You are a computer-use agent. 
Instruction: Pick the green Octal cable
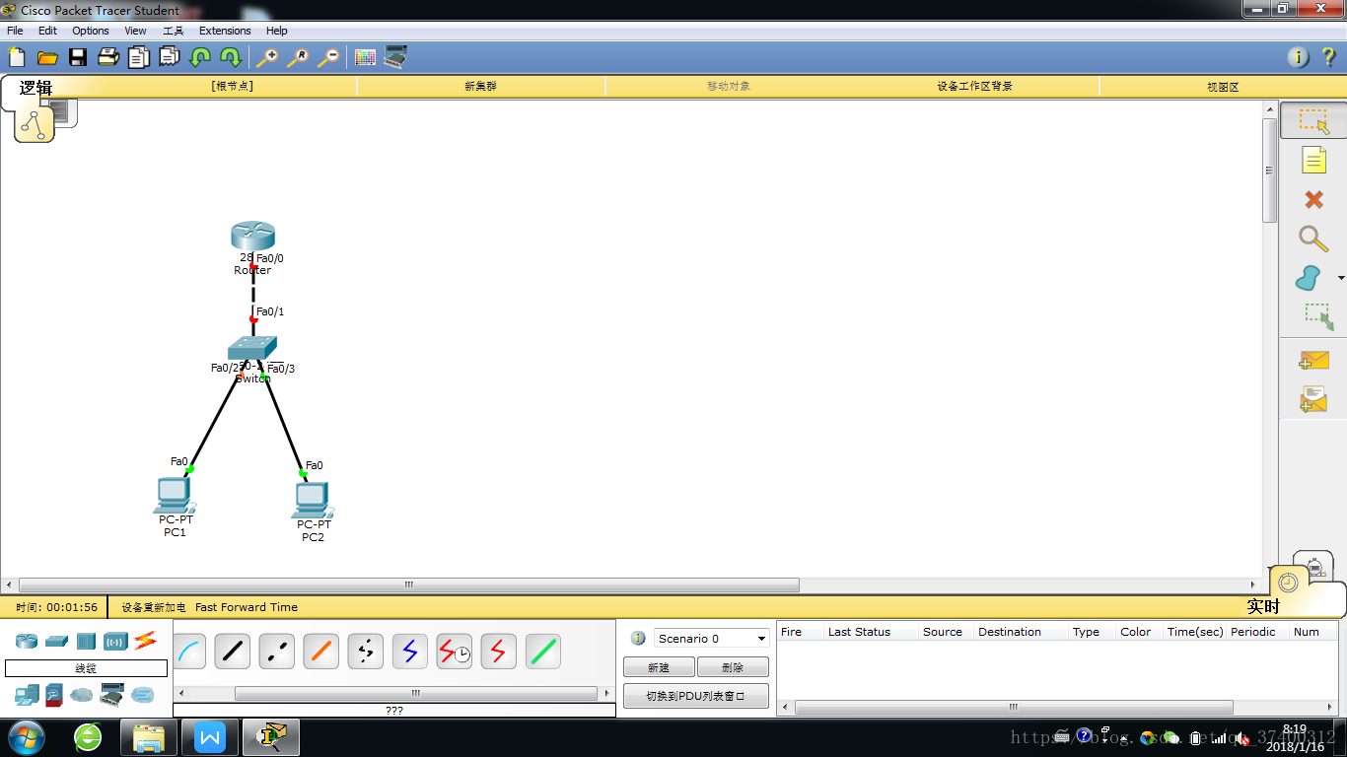coord(543,652)
